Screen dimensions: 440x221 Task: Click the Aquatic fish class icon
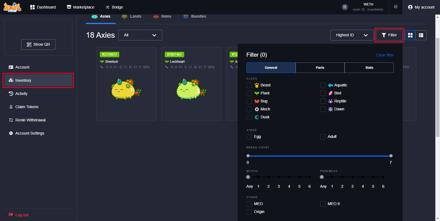(x=331, y=85)
